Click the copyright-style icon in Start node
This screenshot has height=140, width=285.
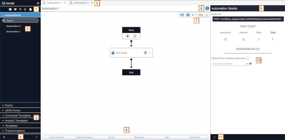pyautogui.click(x=128, y=36)
